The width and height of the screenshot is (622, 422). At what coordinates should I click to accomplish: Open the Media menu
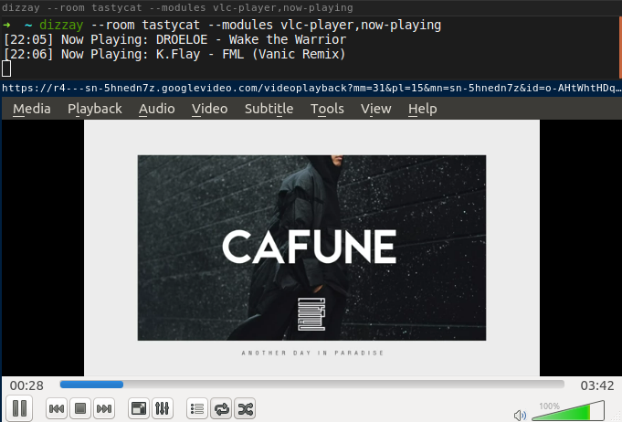tap(32, 109)
